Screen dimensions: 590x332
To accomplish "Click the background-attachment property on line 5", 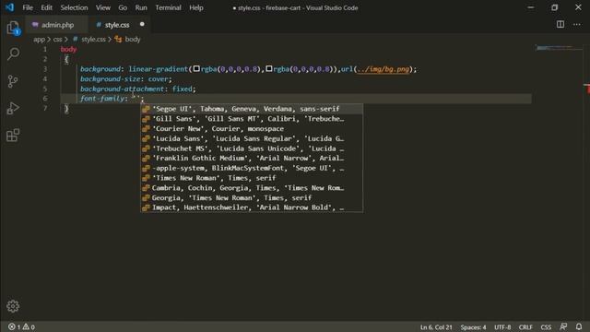I will pos(123,89).
